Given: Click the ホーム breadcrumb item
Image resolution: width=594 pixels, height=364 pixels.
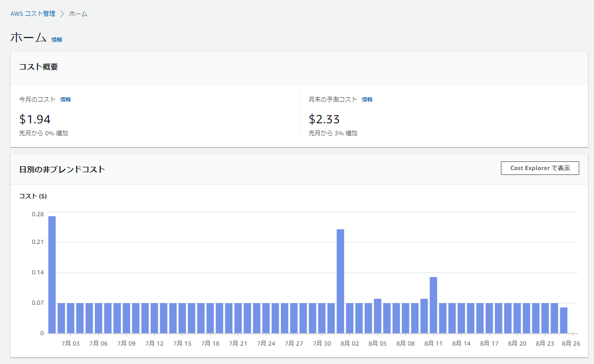Looking at the screenshot, I should click(78, 14).
